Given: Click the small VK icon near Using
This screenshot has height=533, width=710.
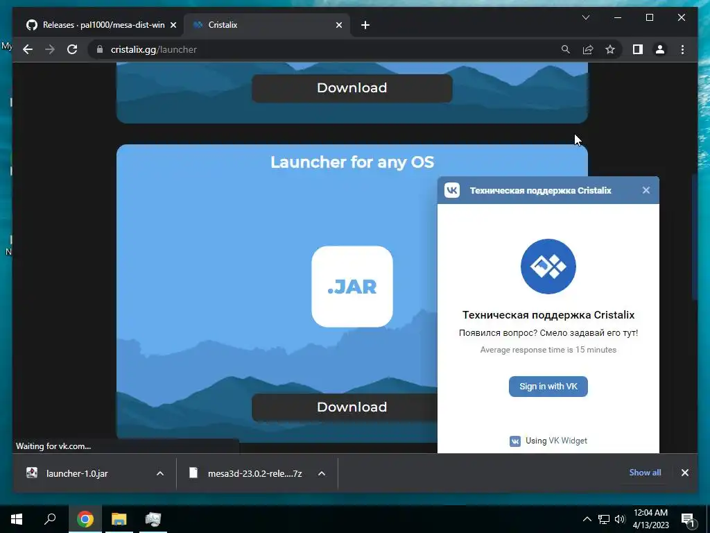Looking at the screenshot, I should [515, 441].
